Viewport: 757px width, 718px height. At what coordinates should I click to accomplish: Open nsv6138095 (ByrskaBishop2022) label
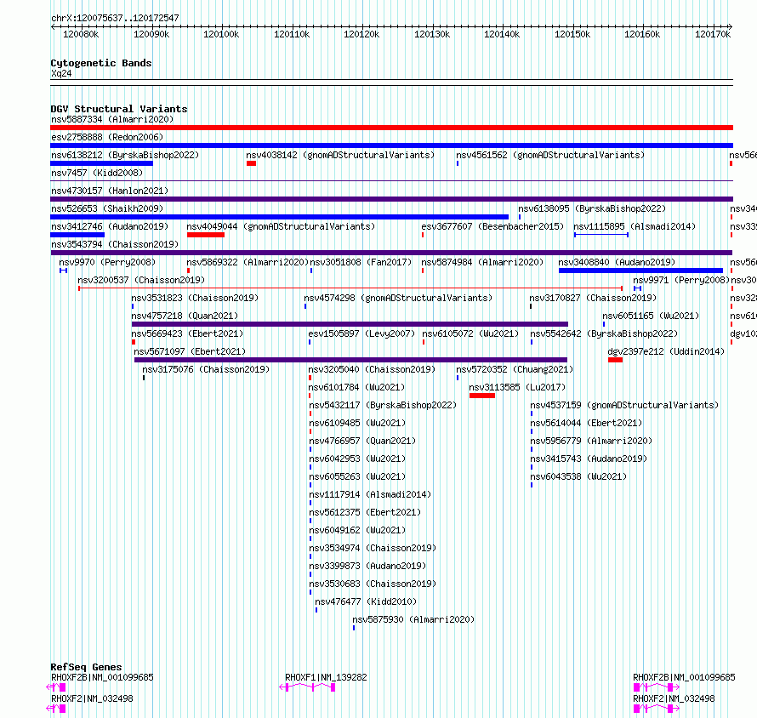592,208
